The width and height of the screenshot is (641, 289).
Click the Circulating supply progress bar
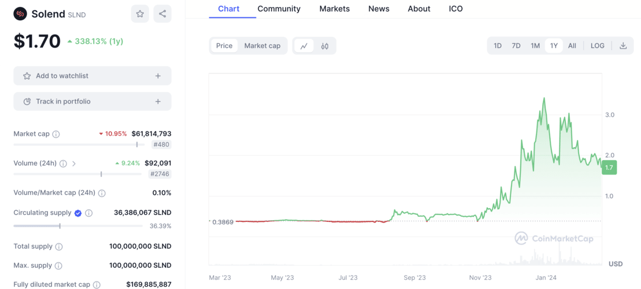tap(77, 226)
